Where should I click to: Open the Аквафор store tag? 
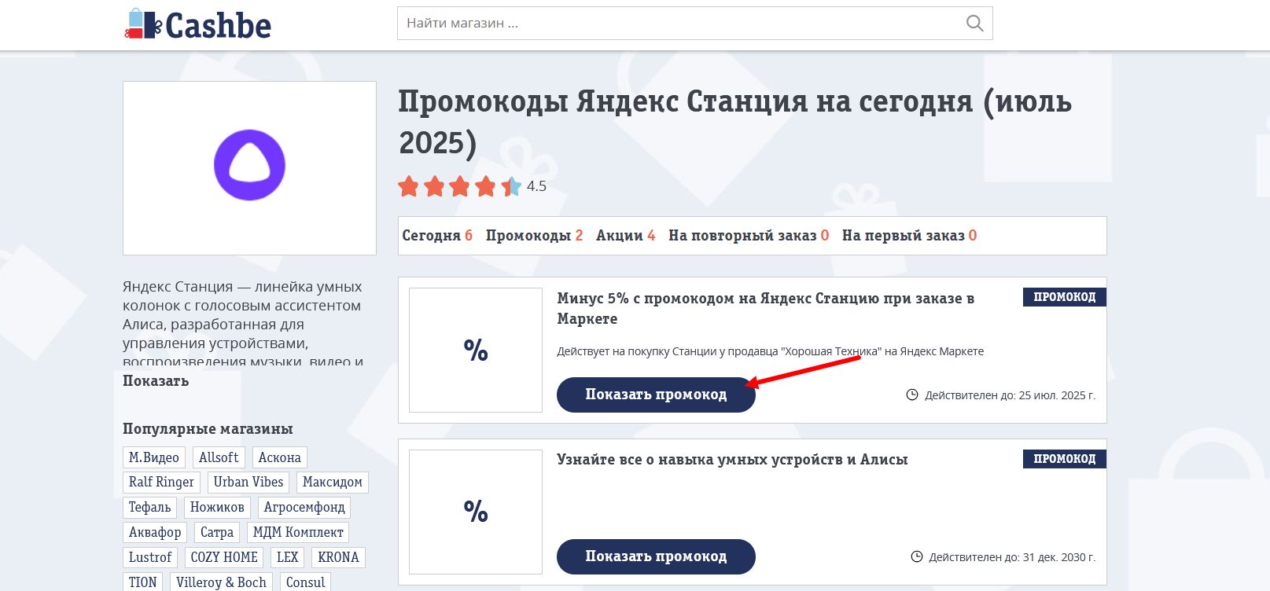(155, 533)
